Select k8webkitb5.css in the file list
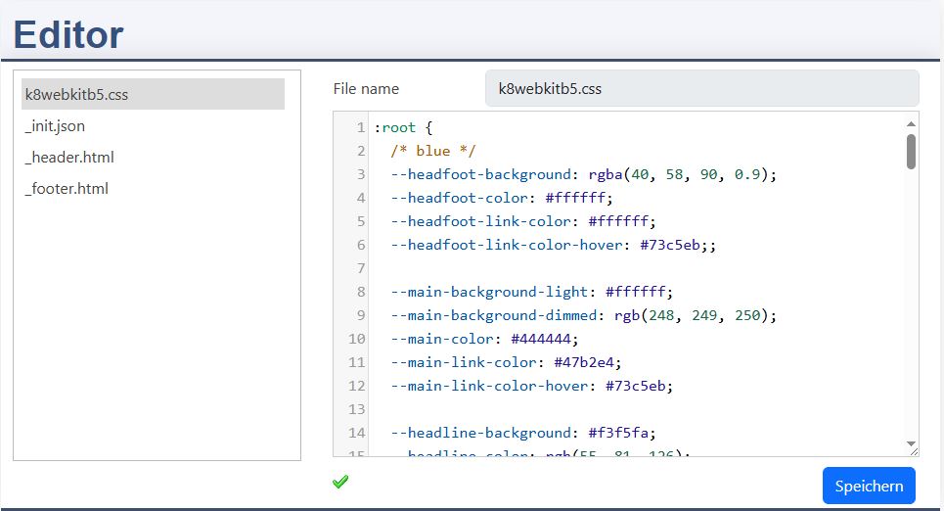944x511 pixels. point(153,94)
